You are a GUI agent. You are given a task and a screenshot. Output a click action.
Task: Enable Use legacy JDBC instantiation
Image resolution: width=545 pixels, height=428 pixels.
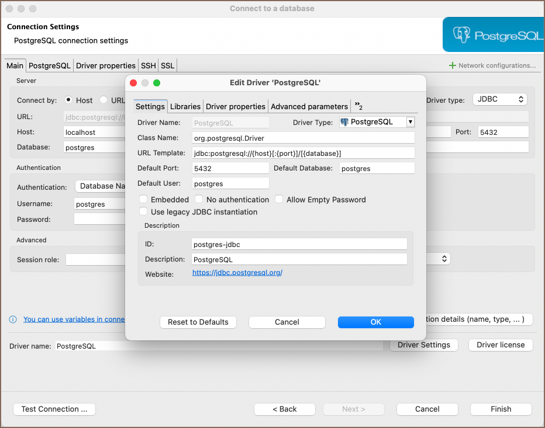tap(143, 212)
